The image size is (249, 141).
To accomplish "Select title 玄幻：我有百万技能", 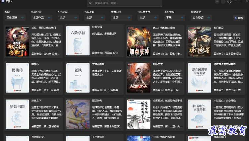I will [164, 137].
